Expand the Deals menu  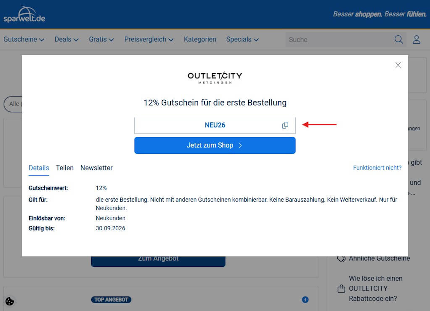(67, 39)
